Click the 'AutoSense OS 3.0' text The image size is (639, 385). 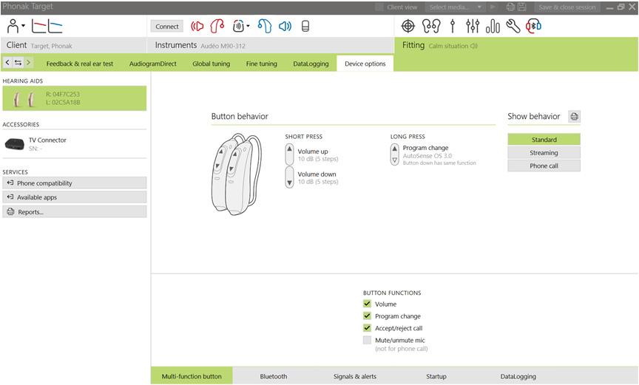click(x=427, y=156)
